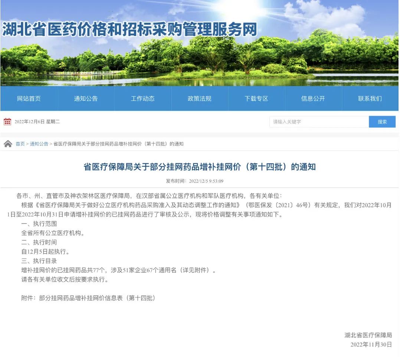Open the 通知公告 navigation tab

coord(86,99)
